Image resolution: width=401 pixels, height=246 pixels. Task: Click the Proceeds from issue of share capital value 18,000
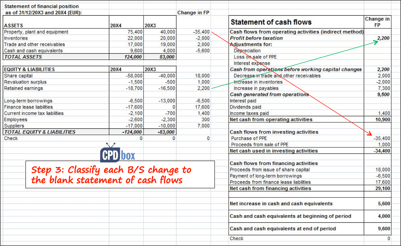(x=383, y=170)
